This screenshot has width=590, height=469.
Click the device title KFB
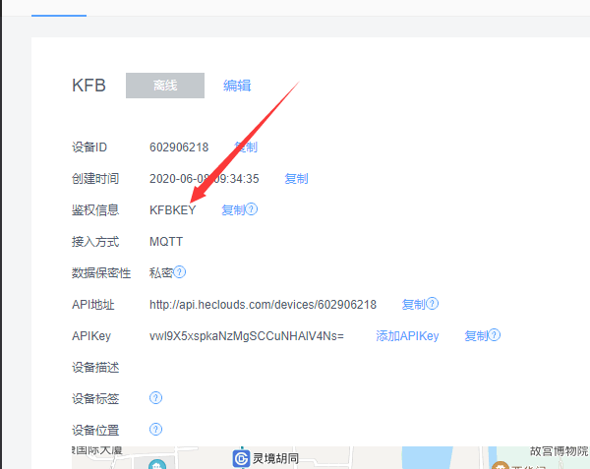click(88, 86)
